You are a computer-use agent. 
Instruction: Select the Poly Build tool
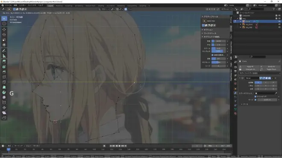(x=4, y=87)
